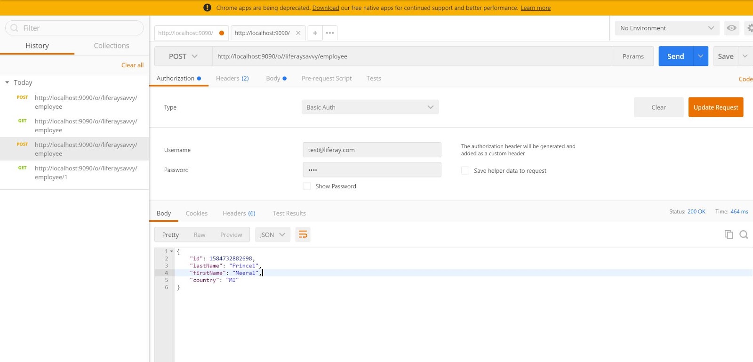Click the blue Send button
Screen dimensions: 753x362
click(x=675, y=56)
